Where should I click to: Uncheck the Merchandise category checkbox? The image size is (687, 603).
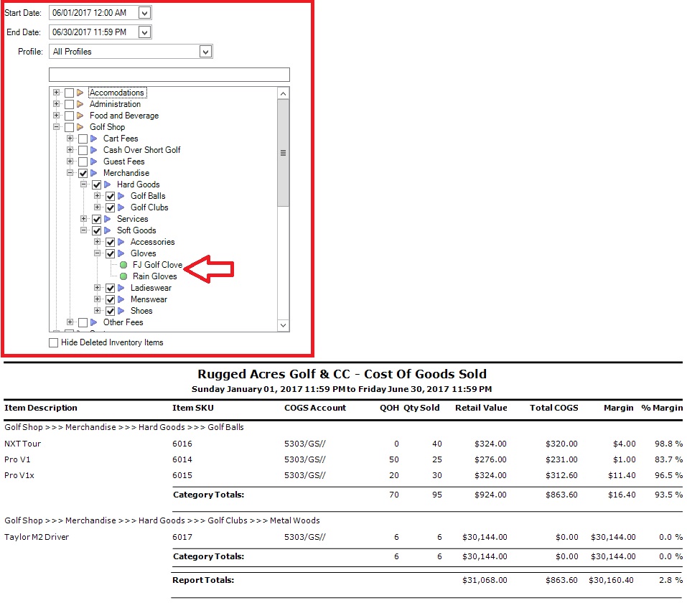(x=83, y=173)
